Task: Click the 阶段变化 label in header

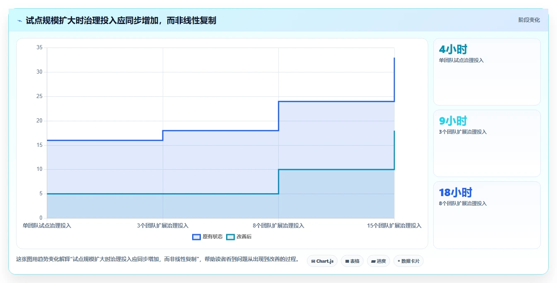Action: coord(529,20)
